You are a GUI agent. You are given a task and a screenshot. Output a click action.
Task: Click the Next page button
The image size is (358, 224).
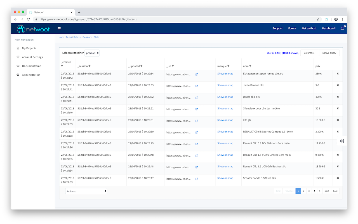327,191
